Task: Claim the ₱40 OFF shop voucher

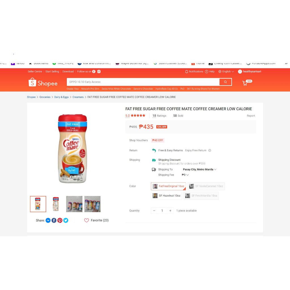Action: click(x=157, y=140)
